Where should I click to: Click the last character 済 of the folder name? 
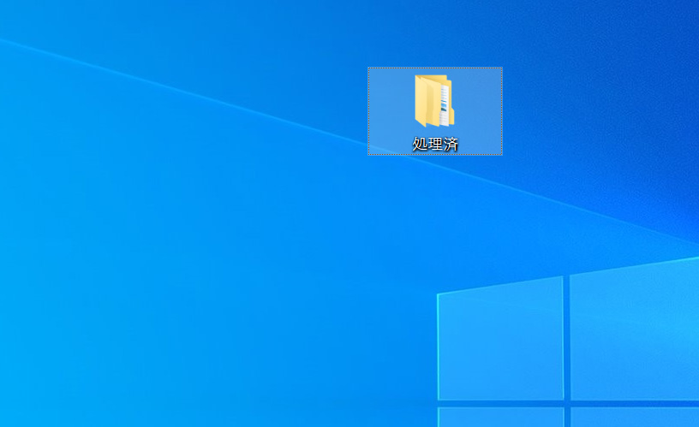pos(451,144)
